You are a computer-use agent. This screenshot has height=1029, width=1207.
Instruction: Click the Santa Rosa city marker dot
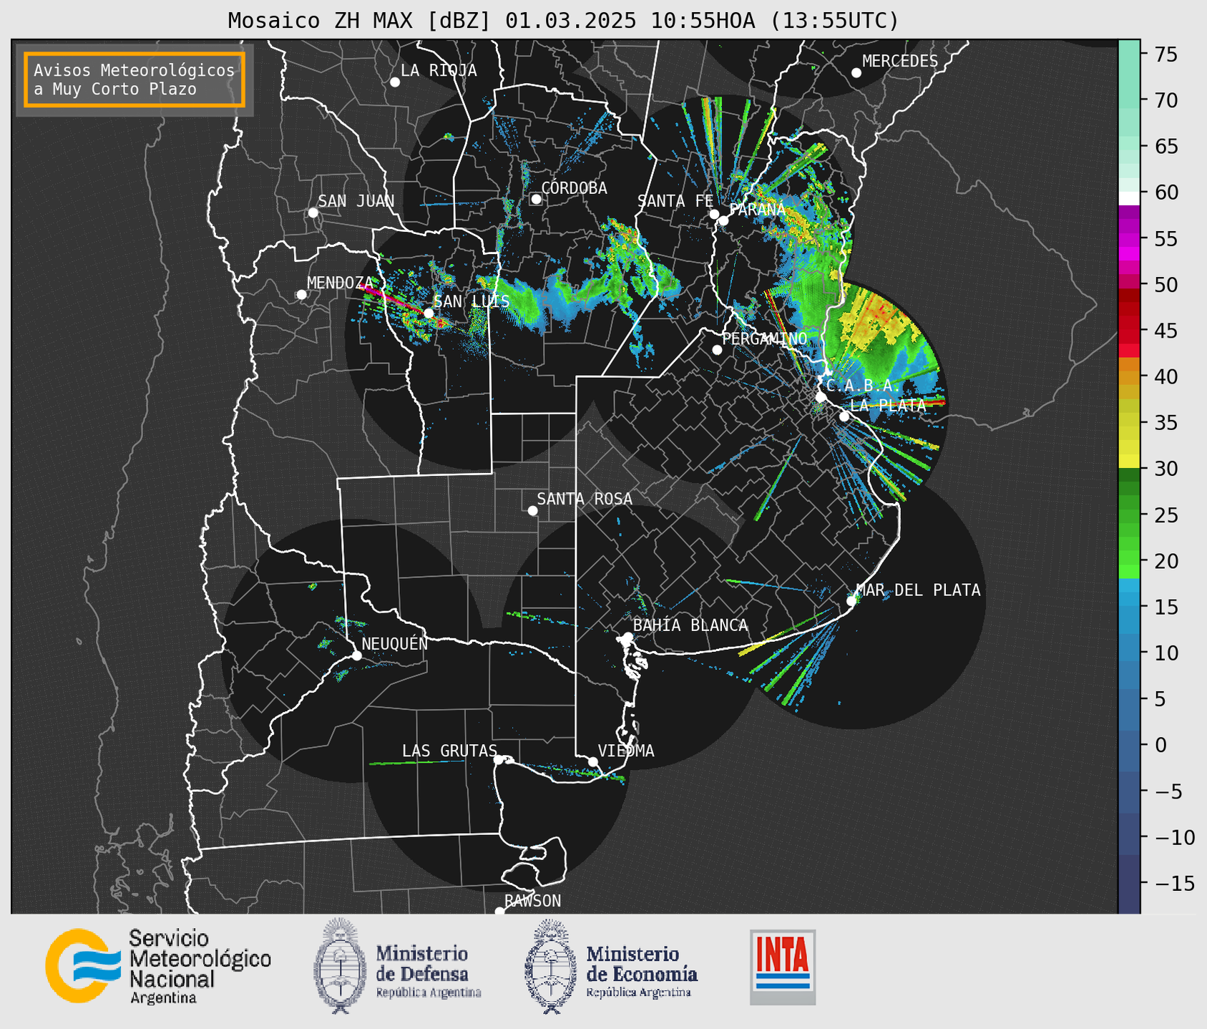(532, 510)
